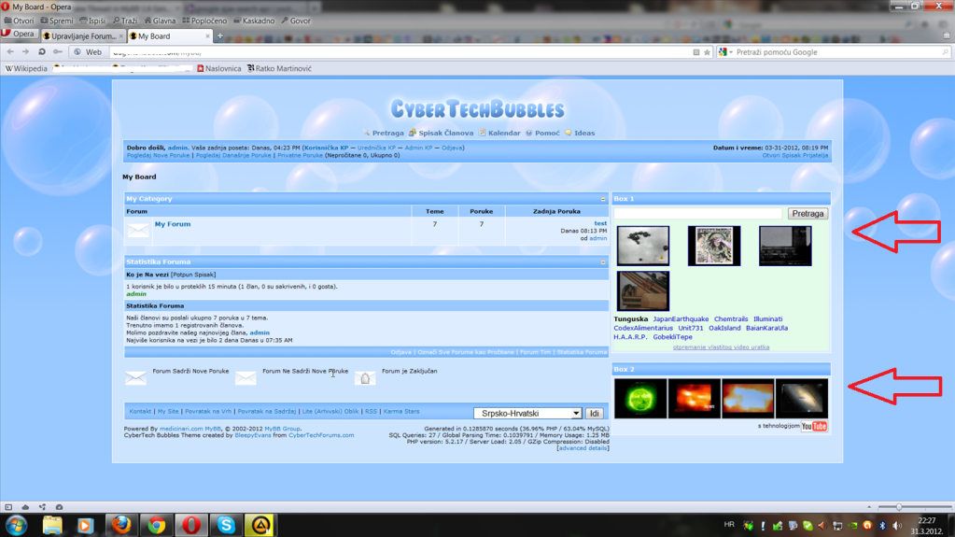Click the Popločeno window arrangement item

tap(204, 21)
